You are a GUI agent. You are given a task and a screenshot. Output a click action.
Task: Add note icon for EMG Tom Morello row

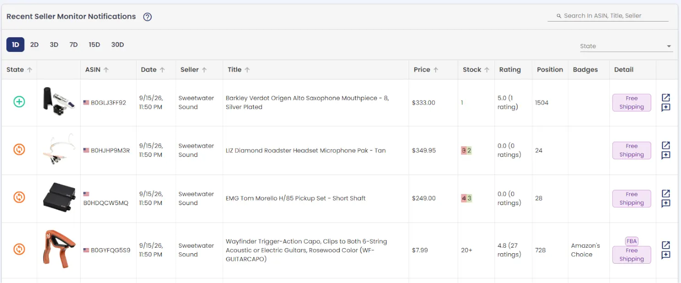click(666, 204)
